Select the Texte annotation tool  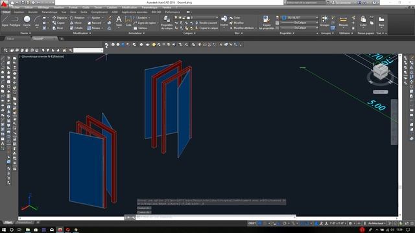tap(119, 21)
